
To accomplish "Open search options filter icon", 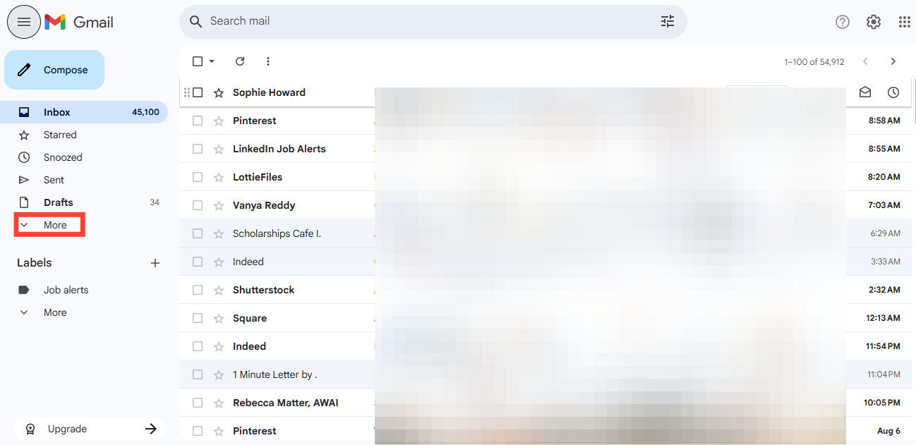I will [667, 21].
